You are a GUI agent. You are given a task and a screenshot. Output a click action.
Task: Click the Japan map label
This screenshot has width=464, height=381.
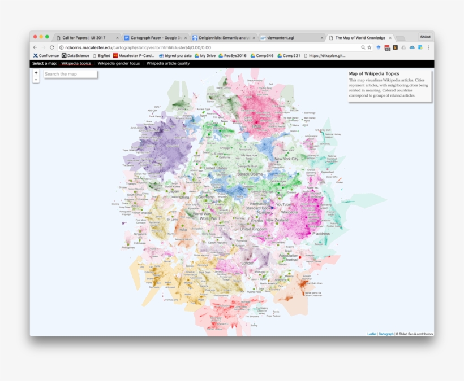pyautogui.click(x=174, y=191)
